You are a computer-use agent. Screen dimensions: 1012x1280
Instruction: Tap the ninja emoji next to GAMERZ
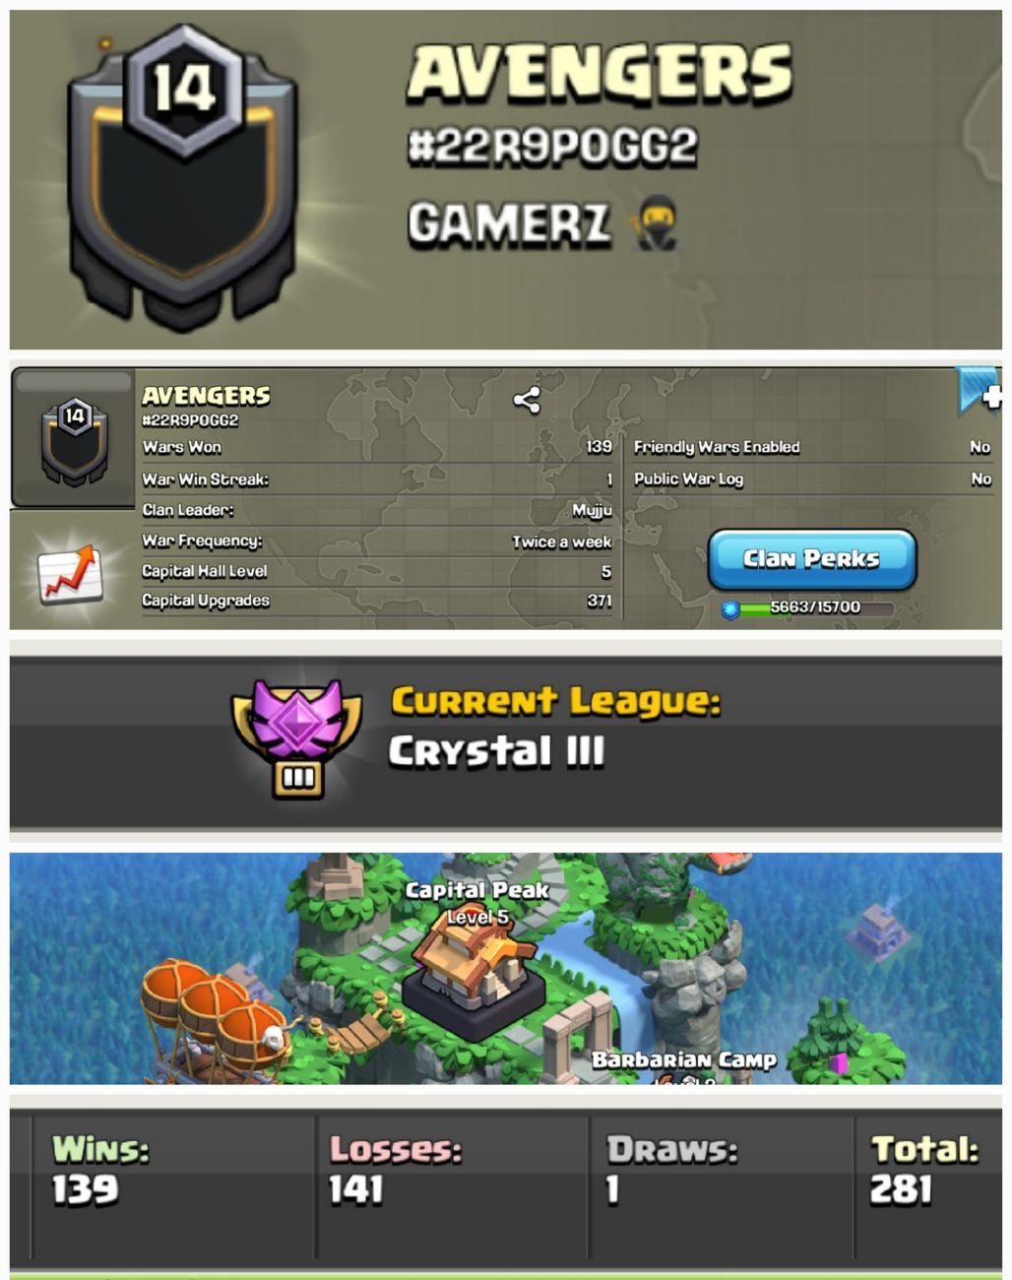coord(654,223)
